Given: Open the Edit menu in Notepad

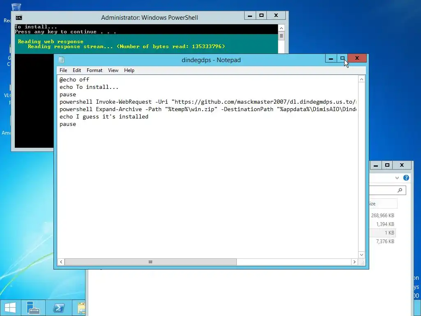Looking at the screenshot, I should click(x=77, y=70).
